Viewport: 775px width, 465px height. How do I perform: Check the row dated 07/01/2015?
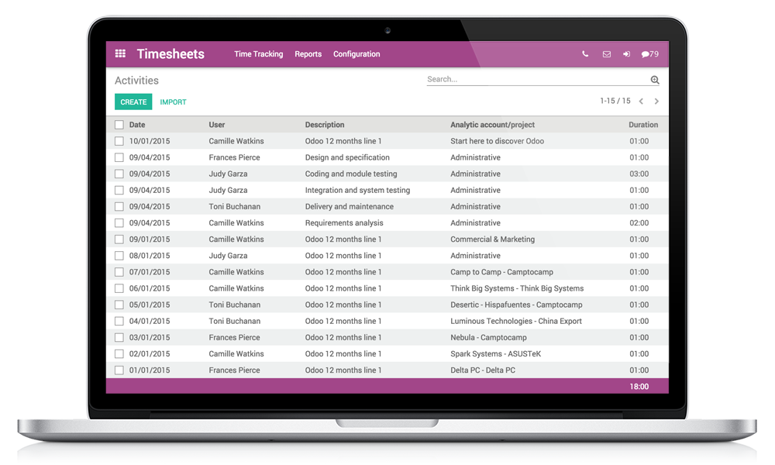point(119,272)
